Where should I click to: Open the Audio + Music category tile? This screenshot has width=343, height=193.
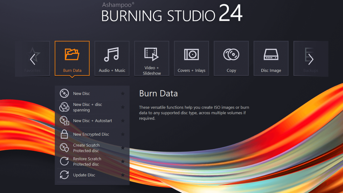point(112,58)
